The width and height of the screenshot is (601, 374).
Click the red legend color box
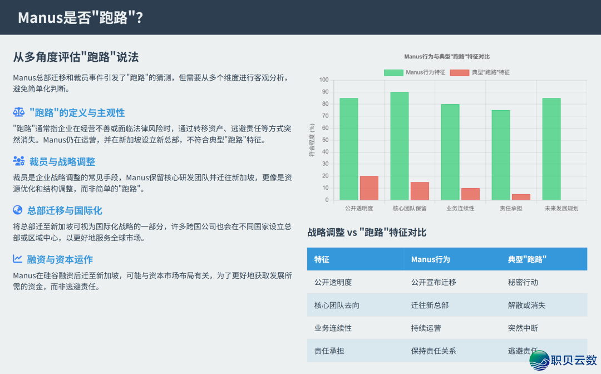(459, 72)
